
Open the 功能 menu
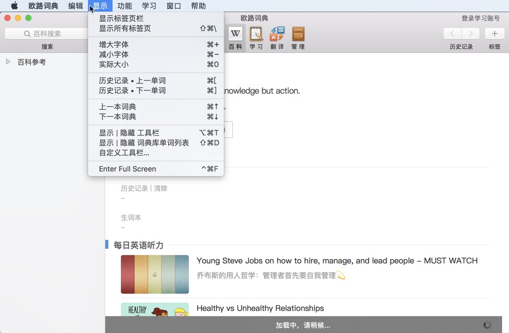pyautogui.click(x=125, y=6)
